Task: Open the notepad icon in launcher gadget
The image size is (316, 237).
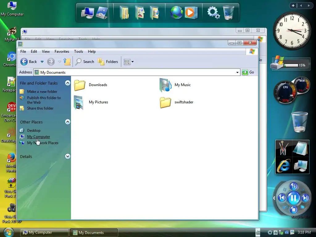Action: point(301,148)
